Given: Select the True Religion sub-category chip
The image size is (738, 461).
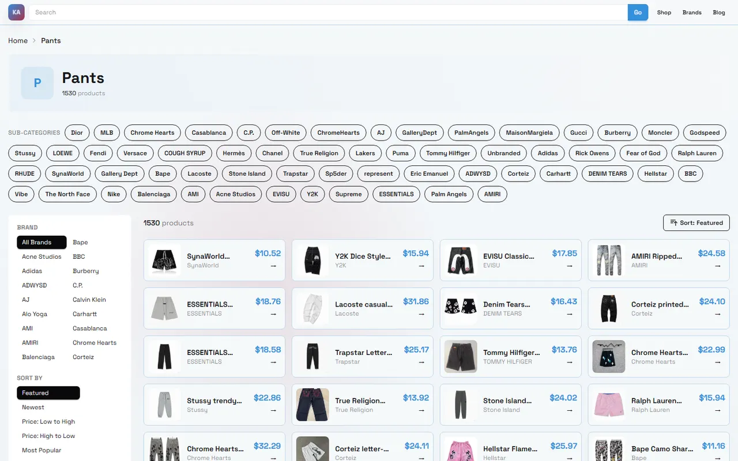Looking at the screenshot, I should (x=319, y=153).
